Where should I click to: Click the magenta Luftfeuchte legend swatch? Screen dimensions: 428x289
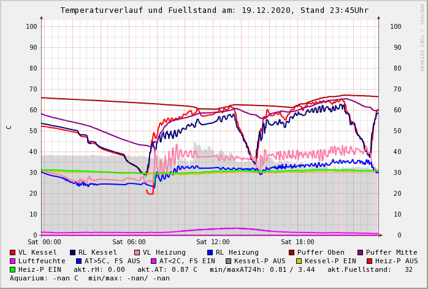pyautogui.click(x=13, y=261)
